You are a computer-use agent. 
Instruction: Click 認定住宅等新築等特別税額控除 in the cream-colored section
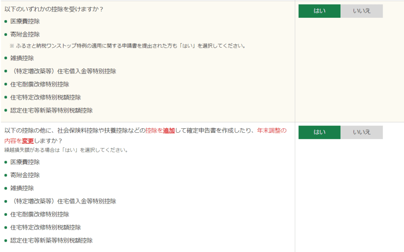coord(52,111)
